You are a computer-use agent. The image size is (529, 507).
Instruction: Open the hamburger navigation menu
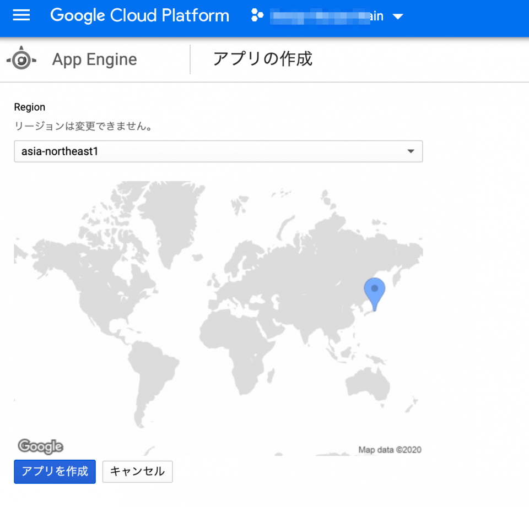pos(21,15)
